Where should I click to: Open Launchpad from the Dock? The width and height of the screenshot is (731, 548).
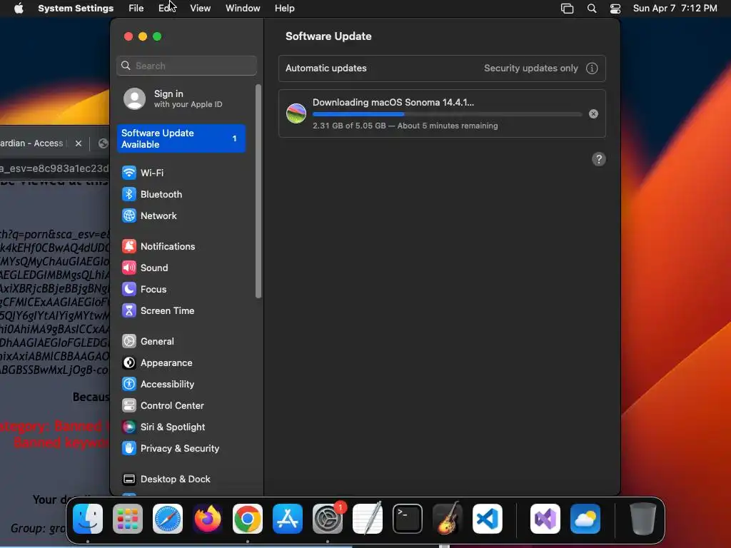(x=128, y=519)
